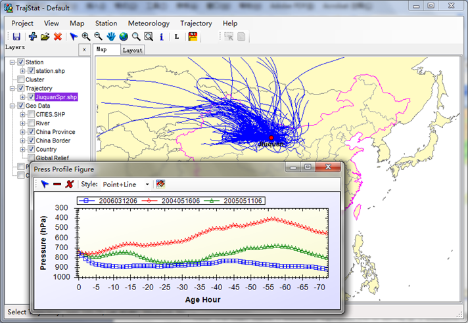Select the Zoom In magnifier tool
The width and height of the screenshot is (468, 323).
(x=85, y=37)
